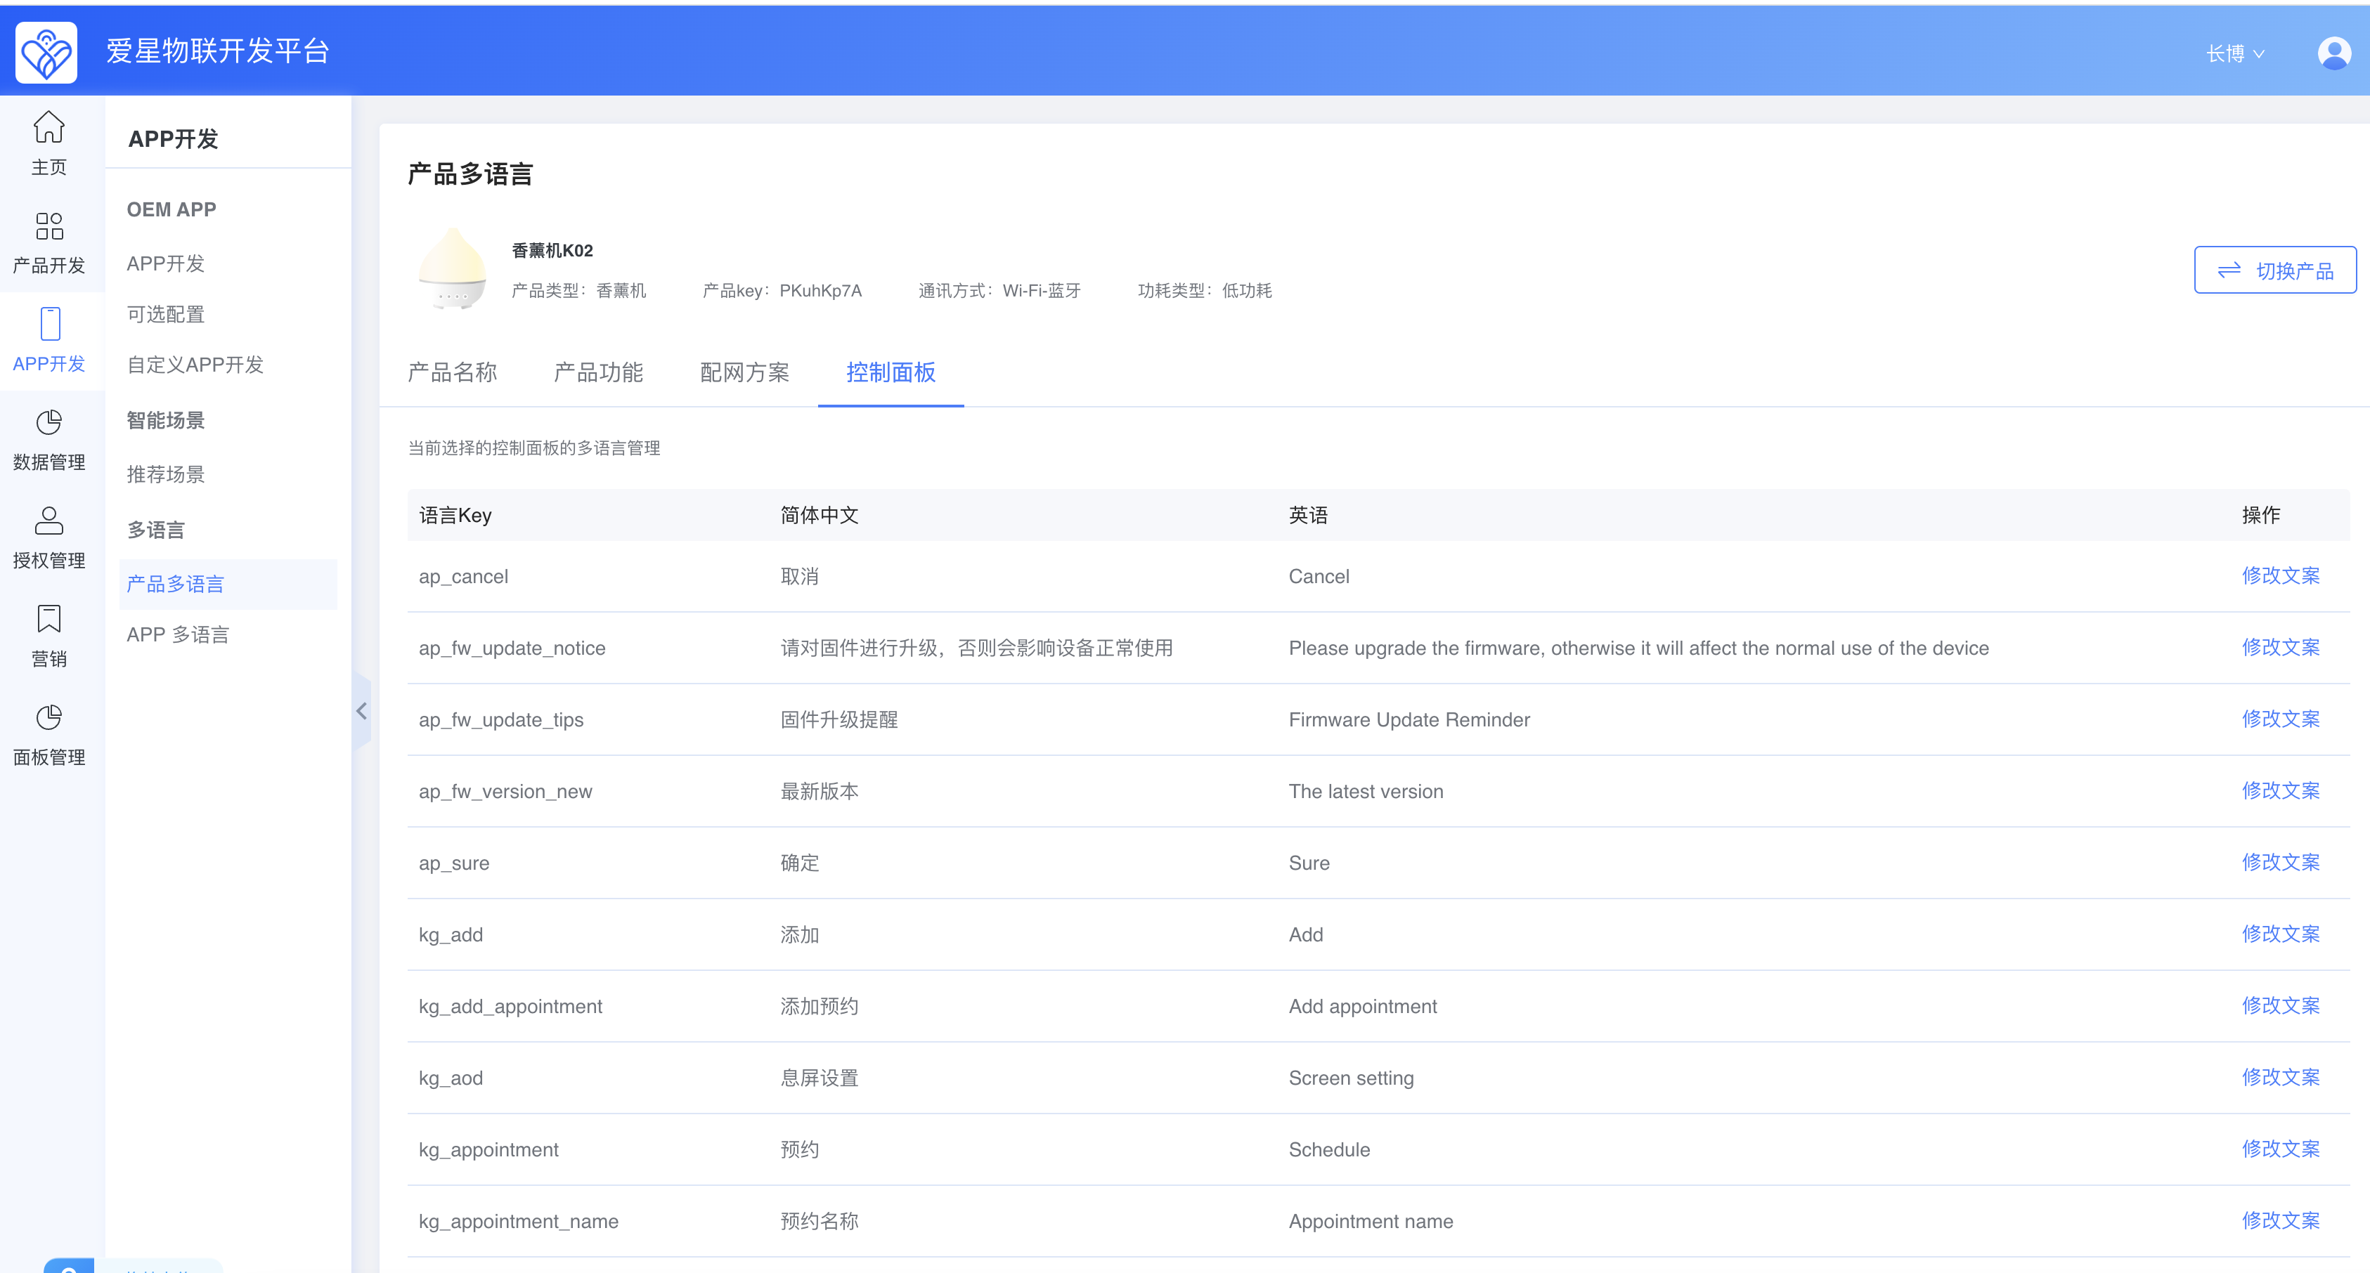2370x1273 pixels.
Task: Open the 营销 bookmark icon
Action: coord(48,619)
